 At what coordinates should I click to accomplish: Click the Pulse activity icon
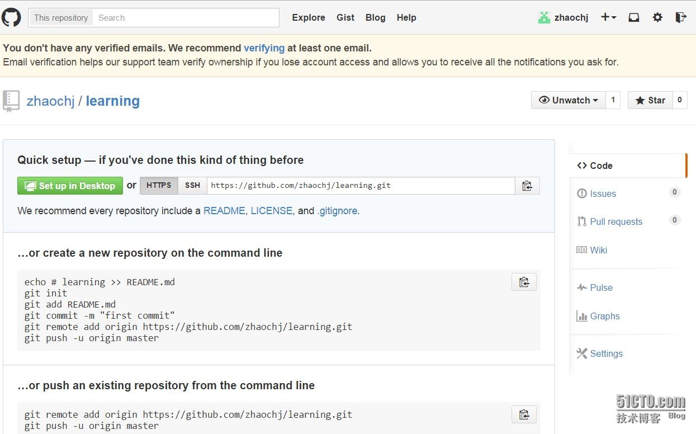(x=582, y=287)
